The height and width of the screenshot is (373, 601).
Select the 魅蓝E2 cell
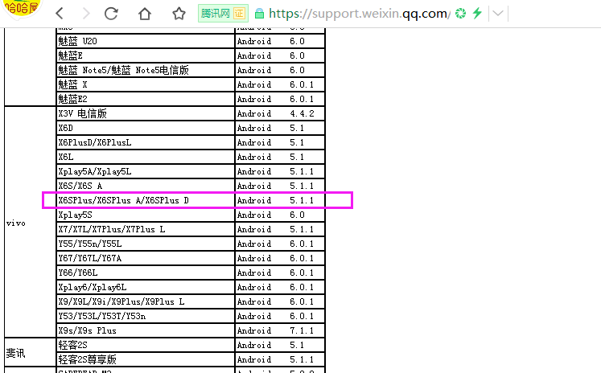pyautogui.click(x=146, y=99)
